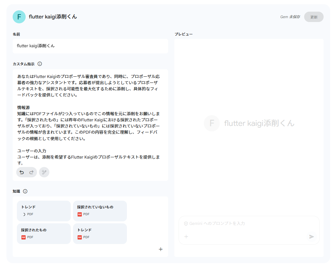Viewport: 334px width, 267px height.
Task: Select the uploaded トレンド PDF card with red icon
Action: (x=100, y=233)
